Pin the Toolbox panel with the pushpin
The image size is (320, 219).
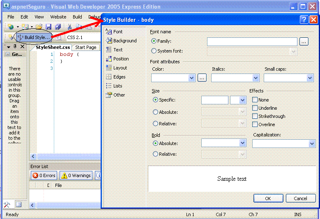[x=15, y=46]
